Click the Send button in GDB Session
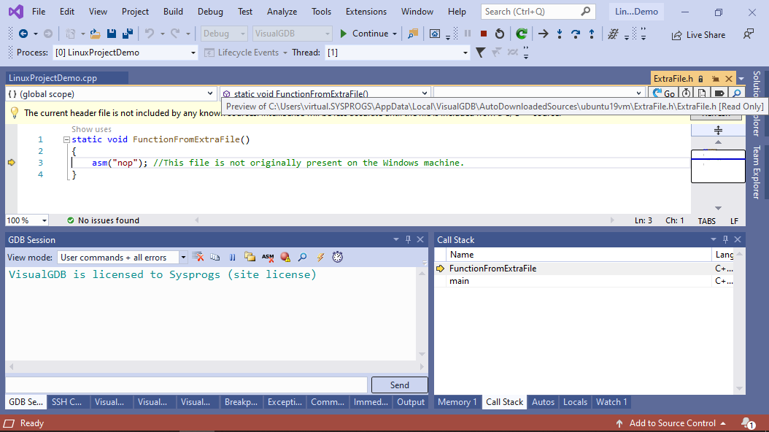 399,385
